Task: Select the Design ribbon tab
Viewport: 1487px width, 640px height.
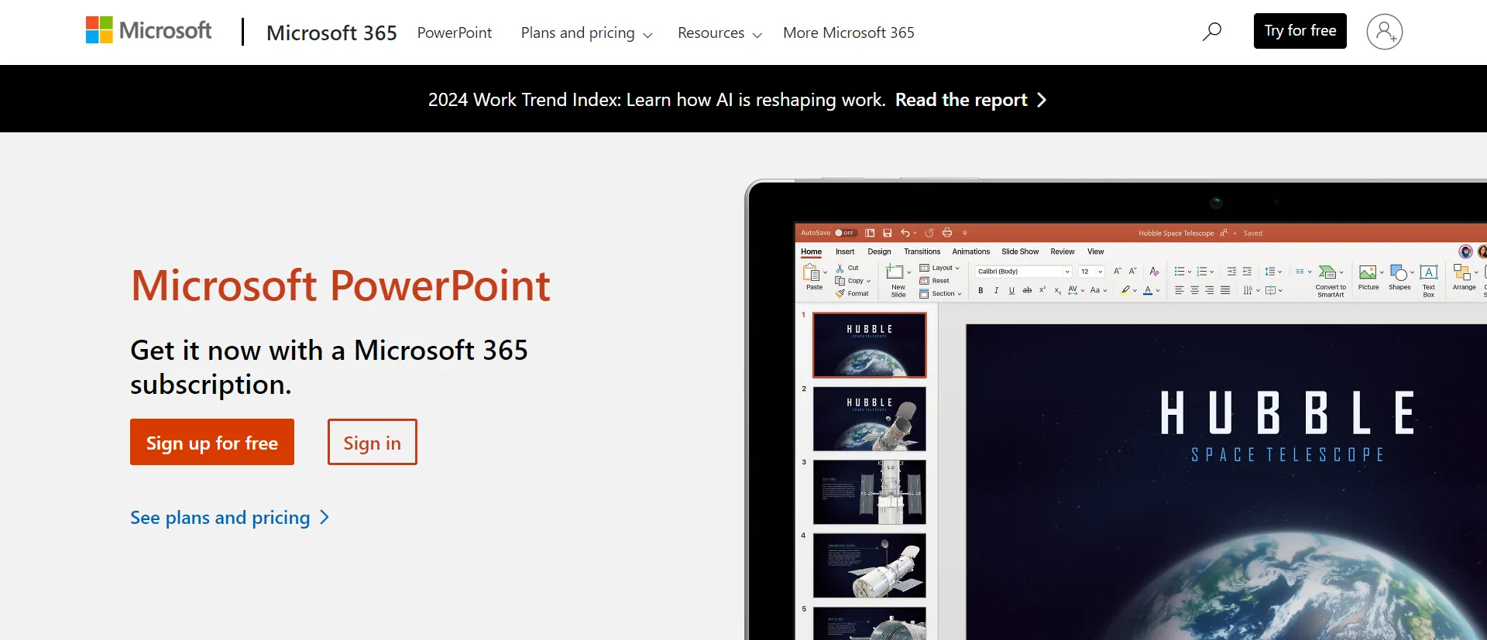Action: tap(879, 252)
